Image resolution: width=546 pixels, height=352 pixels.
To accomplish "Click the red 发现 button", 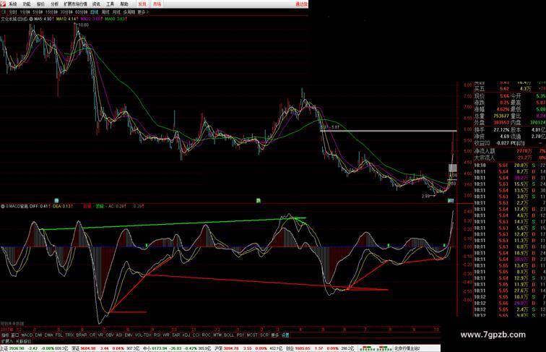I will coord(142,4).
